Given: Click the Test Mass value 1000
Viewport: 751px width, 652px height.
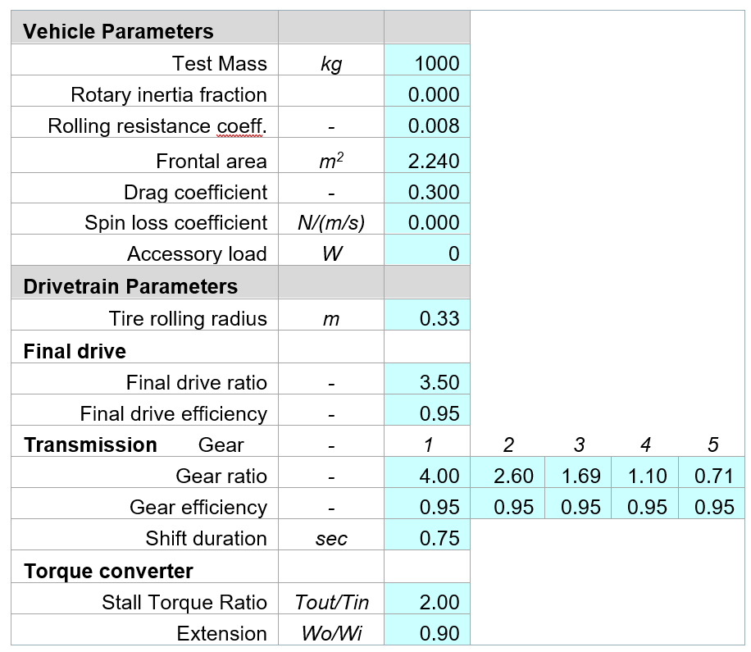Looking at the screenshot, I should coord(427,63).
